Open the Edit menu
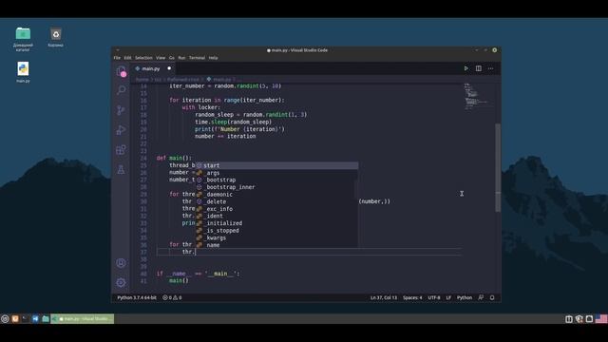Screen dimensions: 608x342 (x=127, y=58)
